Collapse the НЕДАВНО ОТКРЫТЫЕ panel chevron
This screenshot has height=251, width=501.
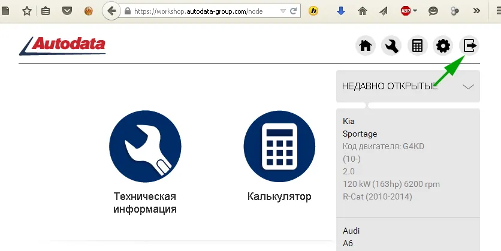[x=468, y=86]
